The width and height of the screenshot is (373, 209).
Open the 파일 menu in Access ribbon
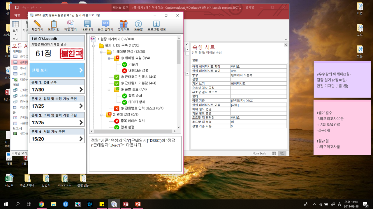pyautogui.click(x=17, y=15)
